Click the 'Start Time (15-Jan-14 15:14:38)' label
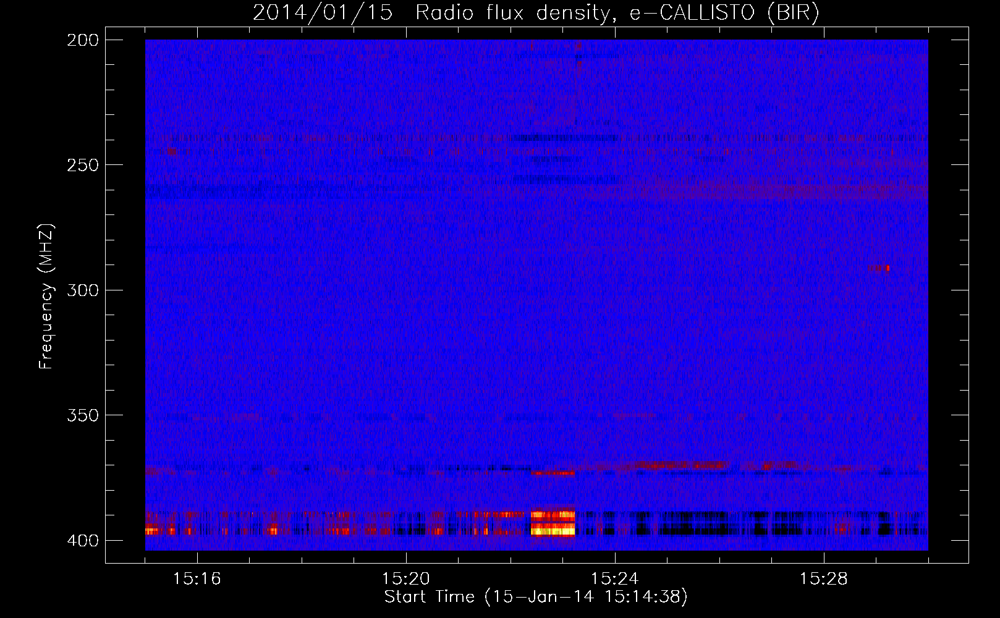Viewport: 1000px width, 618px height. [x=536, y=597]
